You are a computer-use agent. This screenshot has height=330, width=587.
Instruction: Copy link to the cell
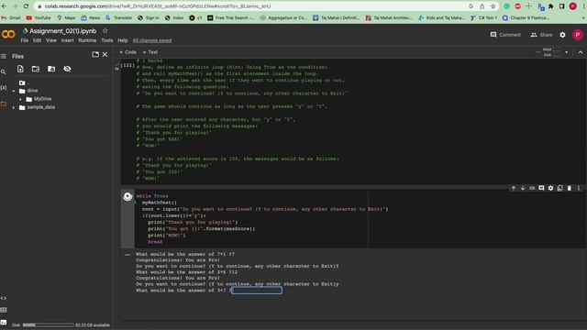point(532,188)
